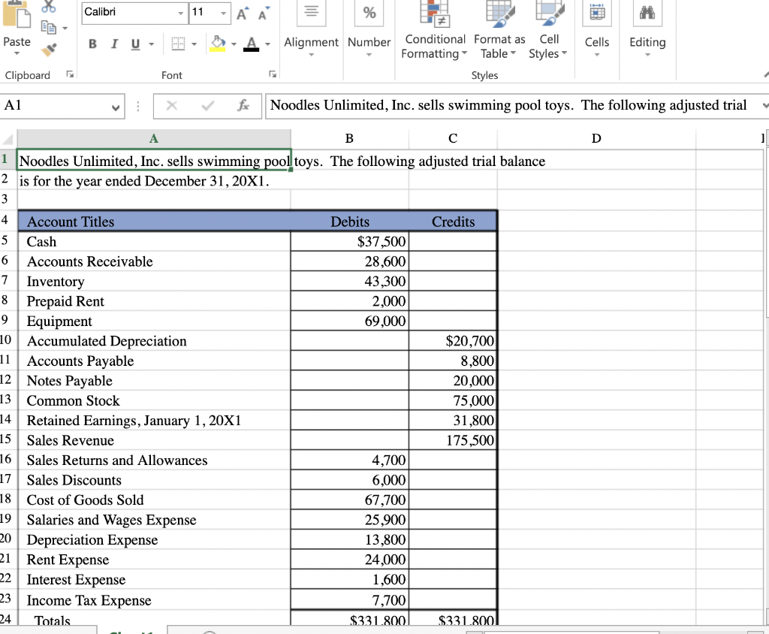Select column B header
The image size is (769, 634).
tap(349, 138)
